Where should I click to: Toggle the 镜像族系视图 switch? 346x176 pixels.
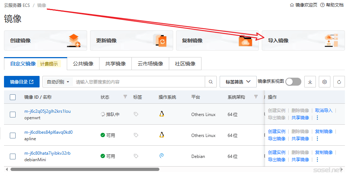(293, 82)
